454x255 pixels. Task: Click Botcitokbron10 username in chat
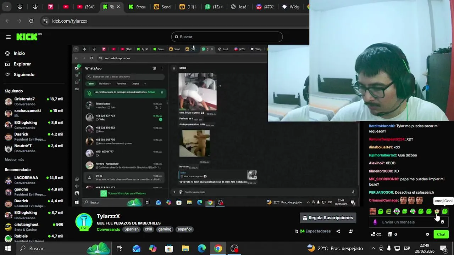point(382,126)
